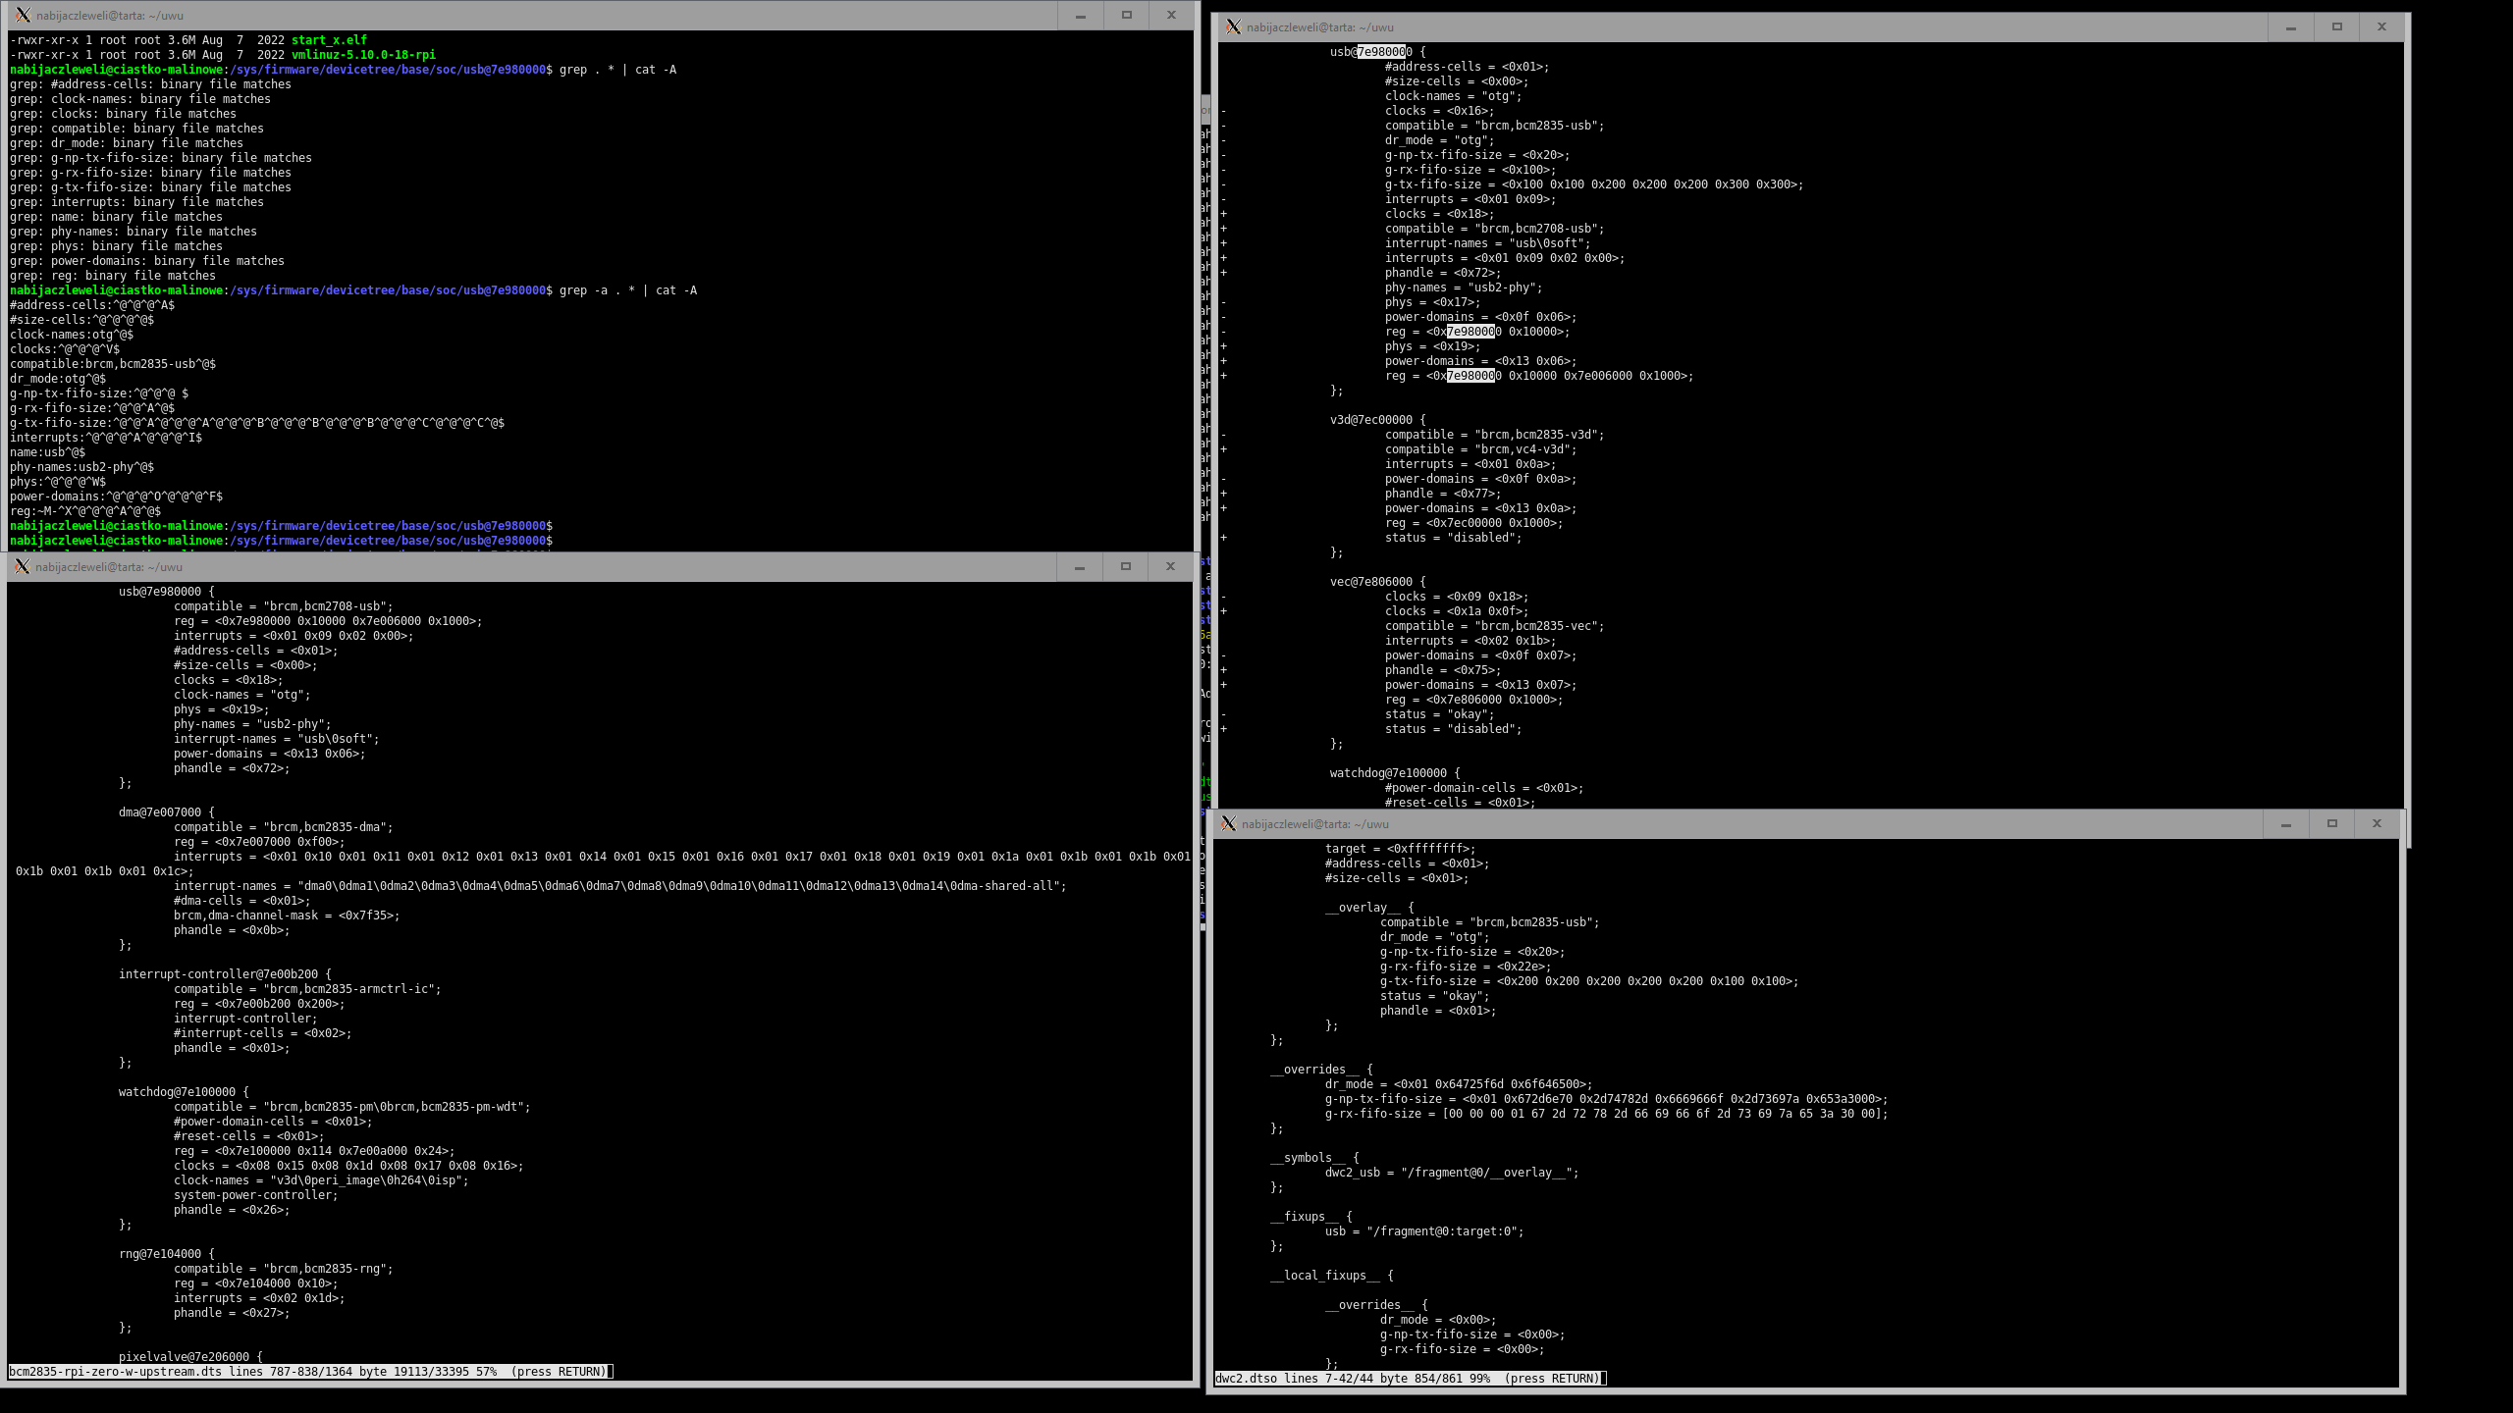The image size is (2513, 1413).
Task: Click the title bar text of the dwc2.dtso terminal
Action: coord(1314,824)
